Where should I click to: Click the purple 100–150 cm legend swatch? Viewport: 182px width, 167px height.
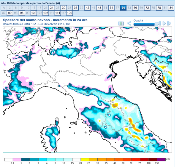click(x=161, y=159)
